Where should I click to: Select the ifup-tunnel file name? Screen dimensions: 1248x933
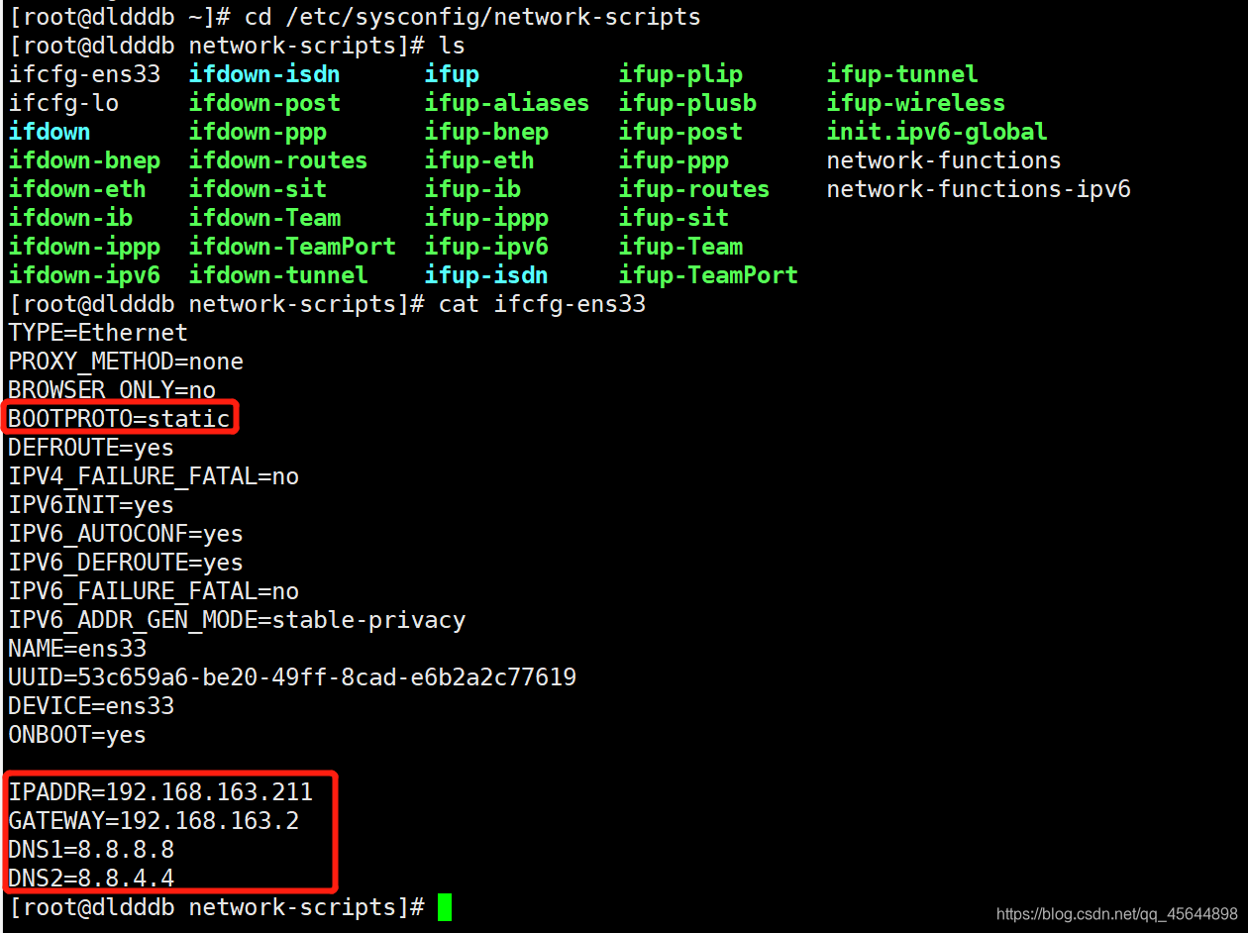(x=902, y=74)
